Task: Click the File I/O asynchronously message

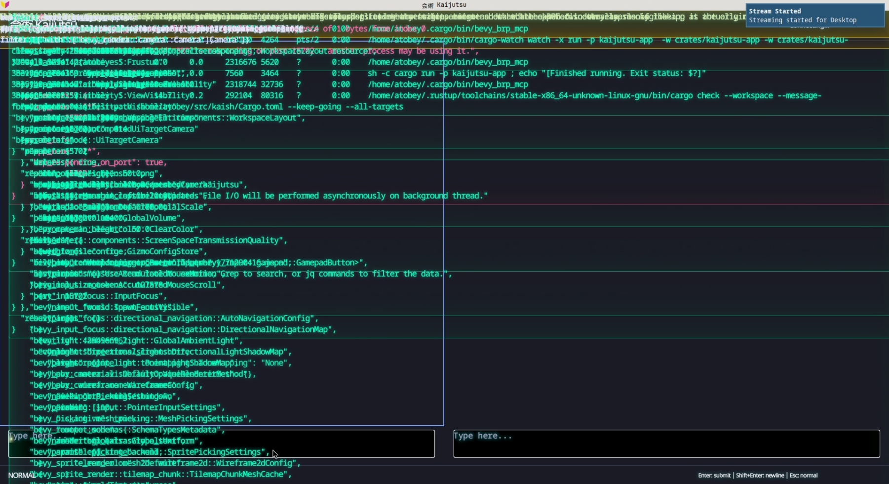Action: pyautogui.click(x=346, y=196)
